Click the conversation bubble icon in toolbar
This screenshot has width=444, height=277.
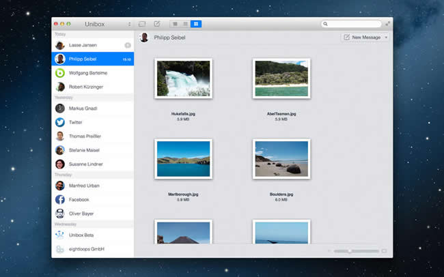142,24
